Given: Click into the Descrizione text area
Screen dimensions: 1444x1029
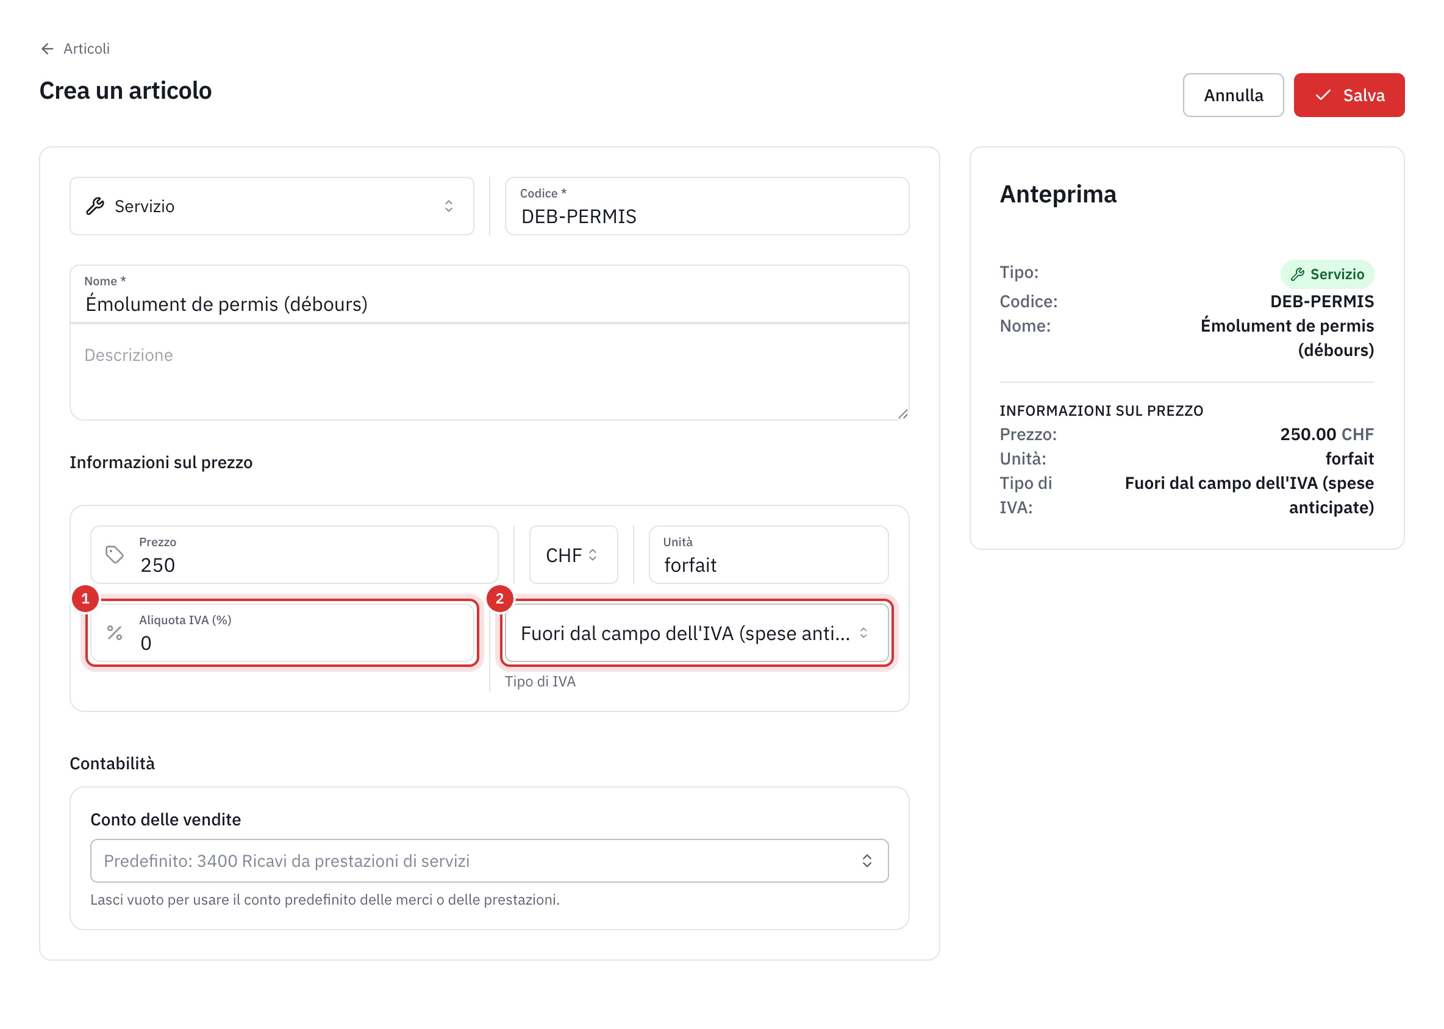Looking at the screenshot, I should tap(490, 372).
